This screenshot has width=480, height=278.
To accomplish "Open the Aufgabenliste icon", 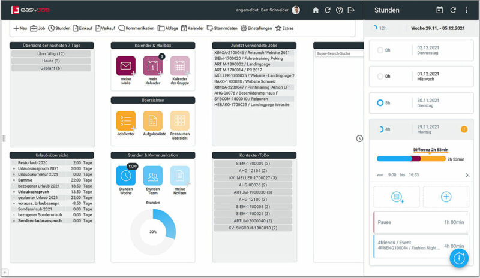I will tap(153, 120).
